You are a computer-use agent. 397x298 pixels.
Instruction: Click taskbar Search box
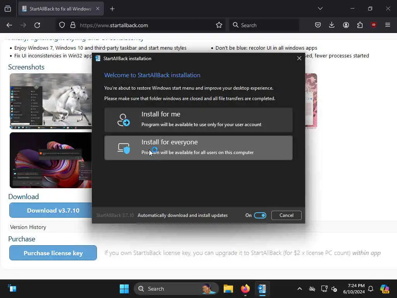click(x=176, y=289)
